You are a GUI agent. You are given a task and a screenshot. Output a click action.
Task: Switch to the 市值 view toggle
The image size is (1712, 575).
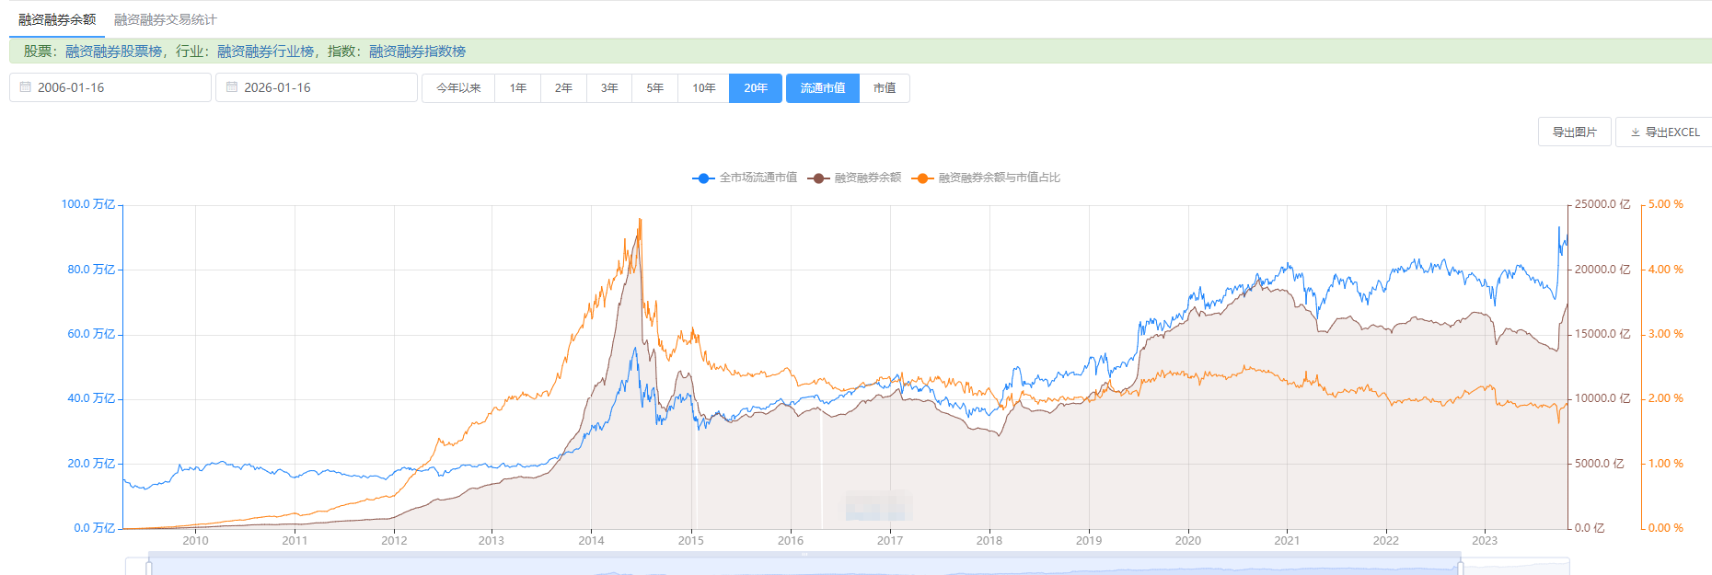pyautogui.click(x=885, y=88)
